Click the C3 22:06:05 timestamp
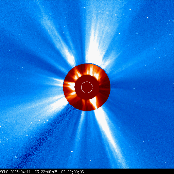Screen dimensions: 174x174 tap(46, 172)
